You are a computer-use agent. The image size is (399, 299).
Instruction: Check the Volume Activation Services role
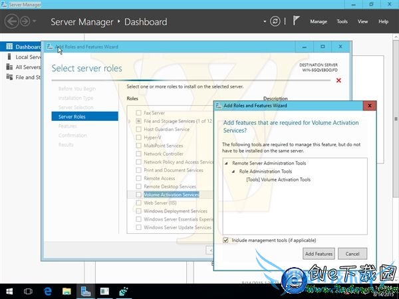coord(138,195)
